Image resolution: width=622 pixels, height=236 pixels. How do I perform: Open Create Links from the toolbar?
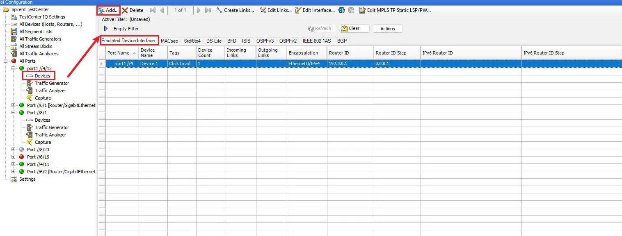pos(235,10)
